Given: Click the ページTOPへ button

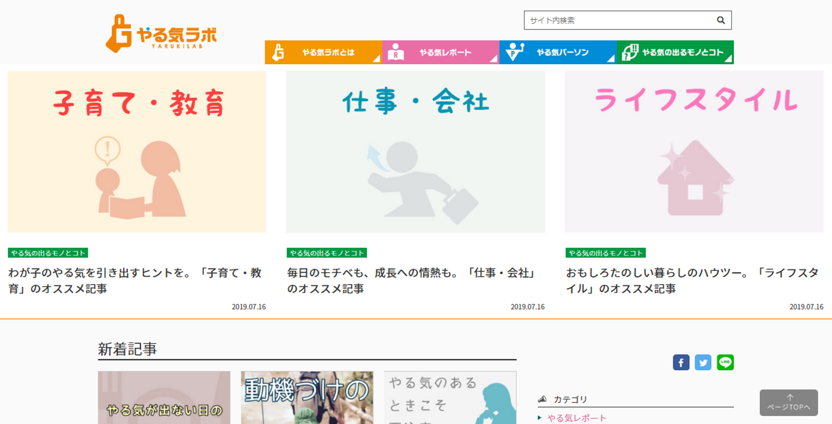Looking at the screenshot, I should coord(789,403).
